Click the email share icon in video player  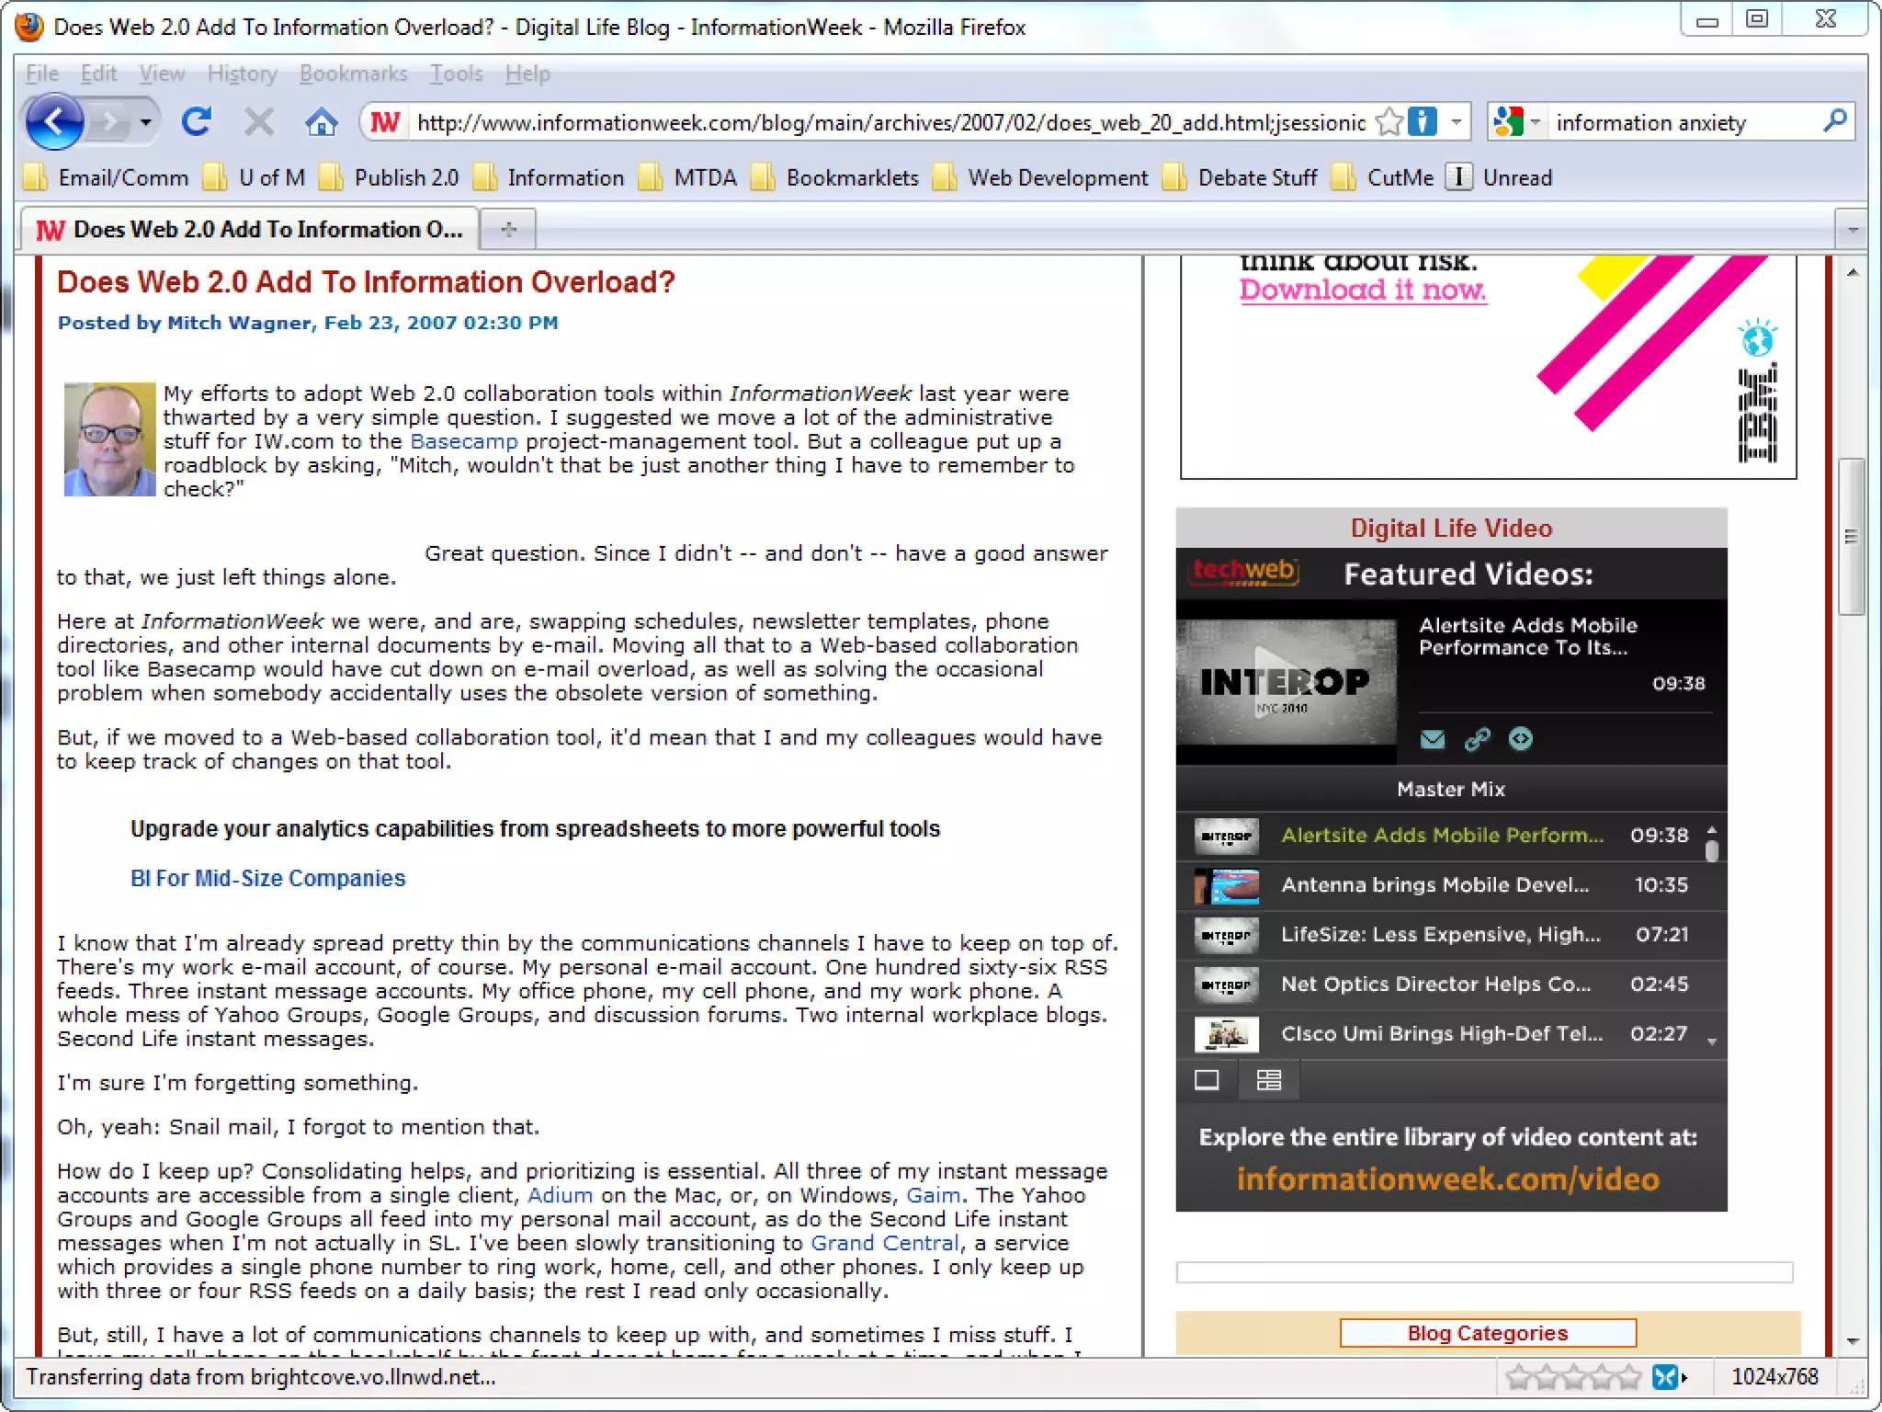click(x=1432, y=739)
